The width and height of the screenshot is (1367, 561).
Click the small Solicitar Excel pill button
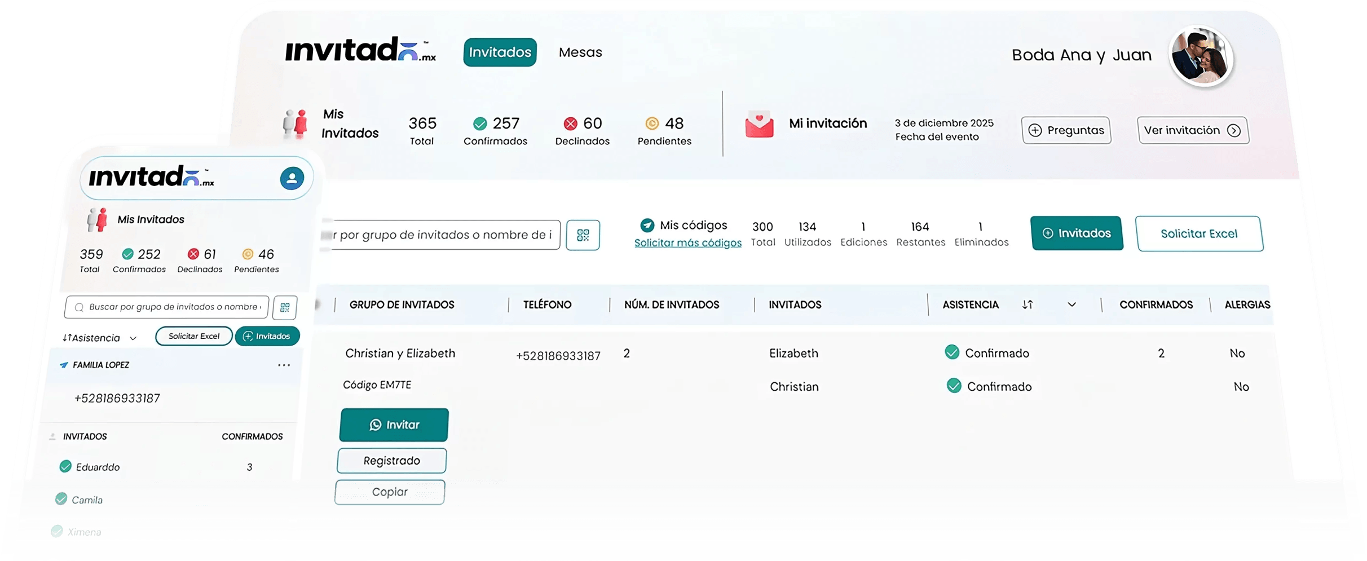193,336
